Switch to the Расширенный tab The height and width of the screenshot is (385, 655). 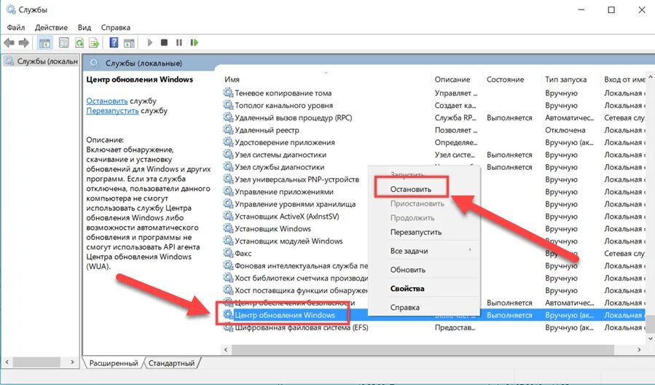pos(113,363)
